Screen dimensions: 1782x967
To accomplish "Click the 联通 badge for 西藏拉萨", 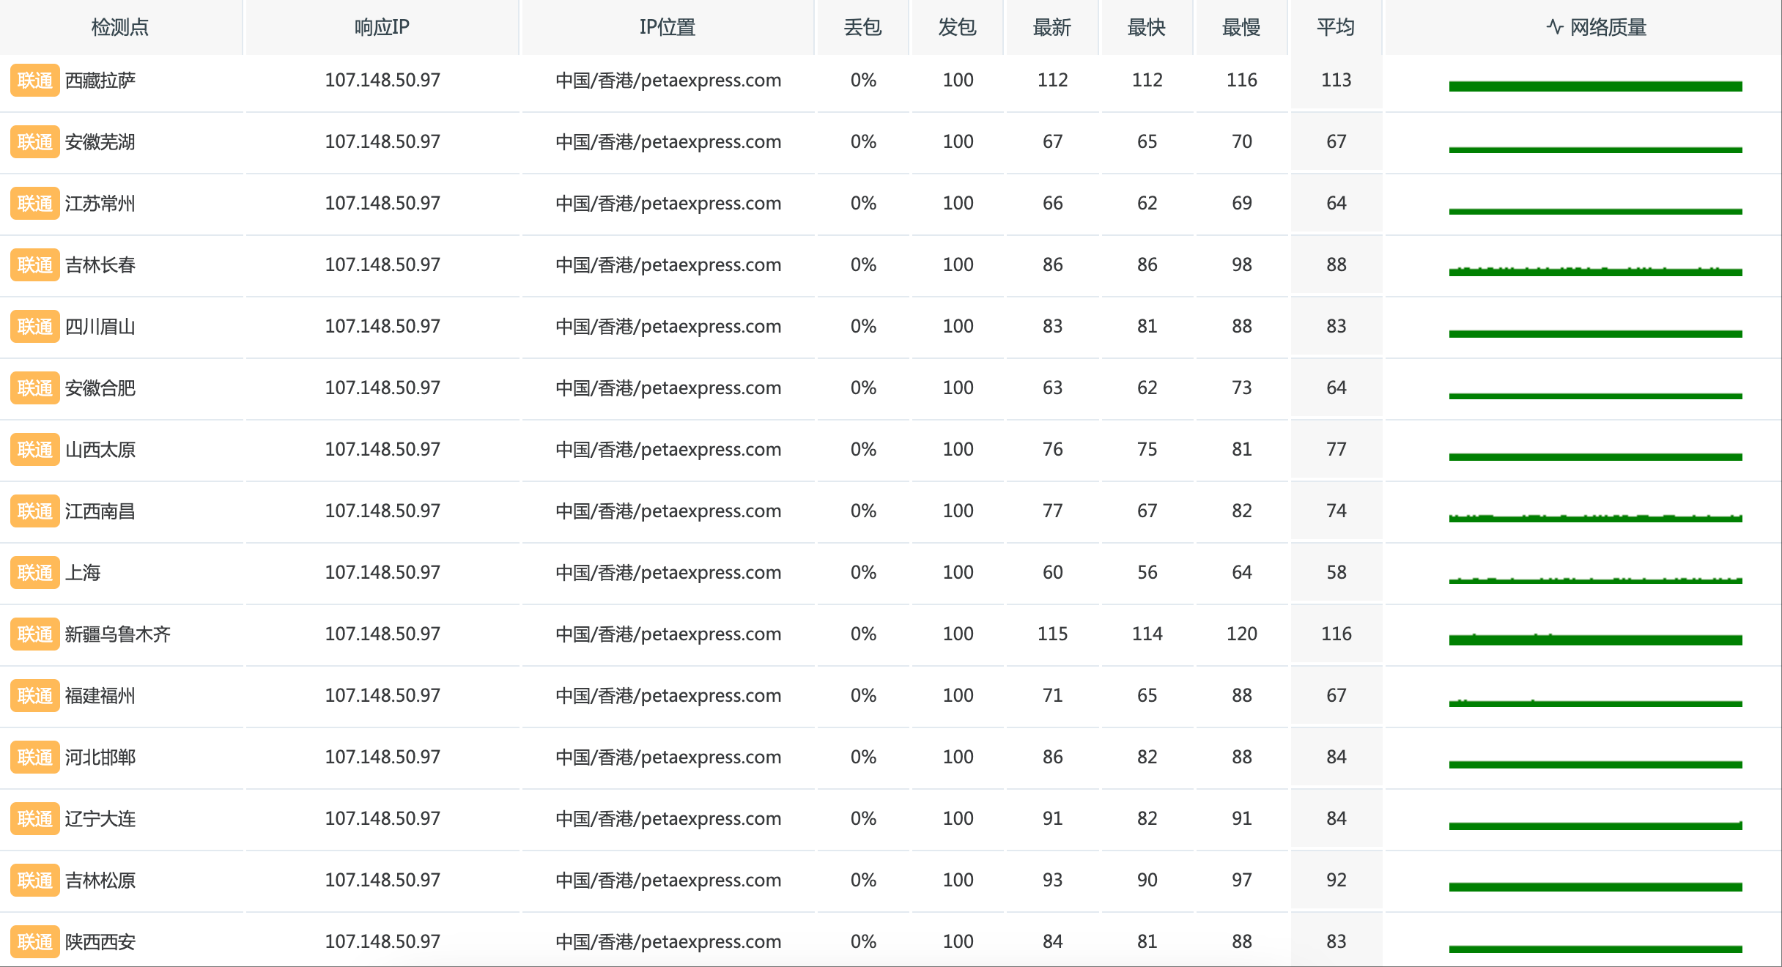I will 34,81.
